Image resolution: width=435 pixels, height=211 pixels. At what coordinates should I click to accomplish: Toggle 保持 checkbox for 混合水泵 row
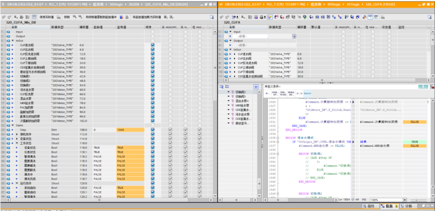pyautogui.click(x=152, y=98)
